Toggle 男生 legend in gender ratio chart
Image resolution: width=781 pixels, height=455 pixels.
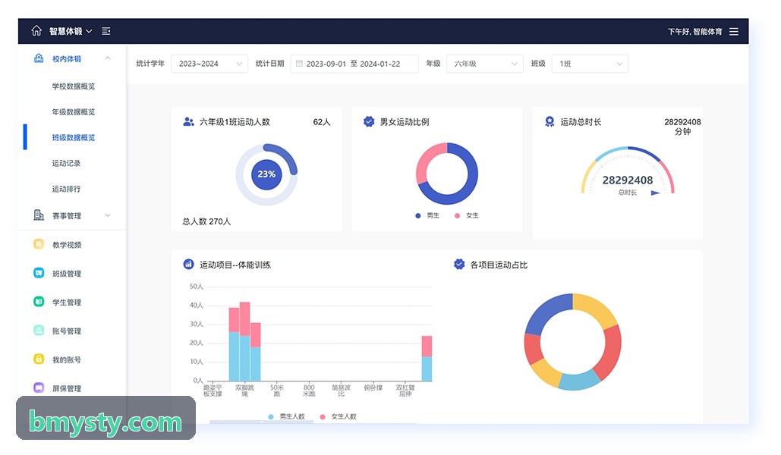(427, 215)
